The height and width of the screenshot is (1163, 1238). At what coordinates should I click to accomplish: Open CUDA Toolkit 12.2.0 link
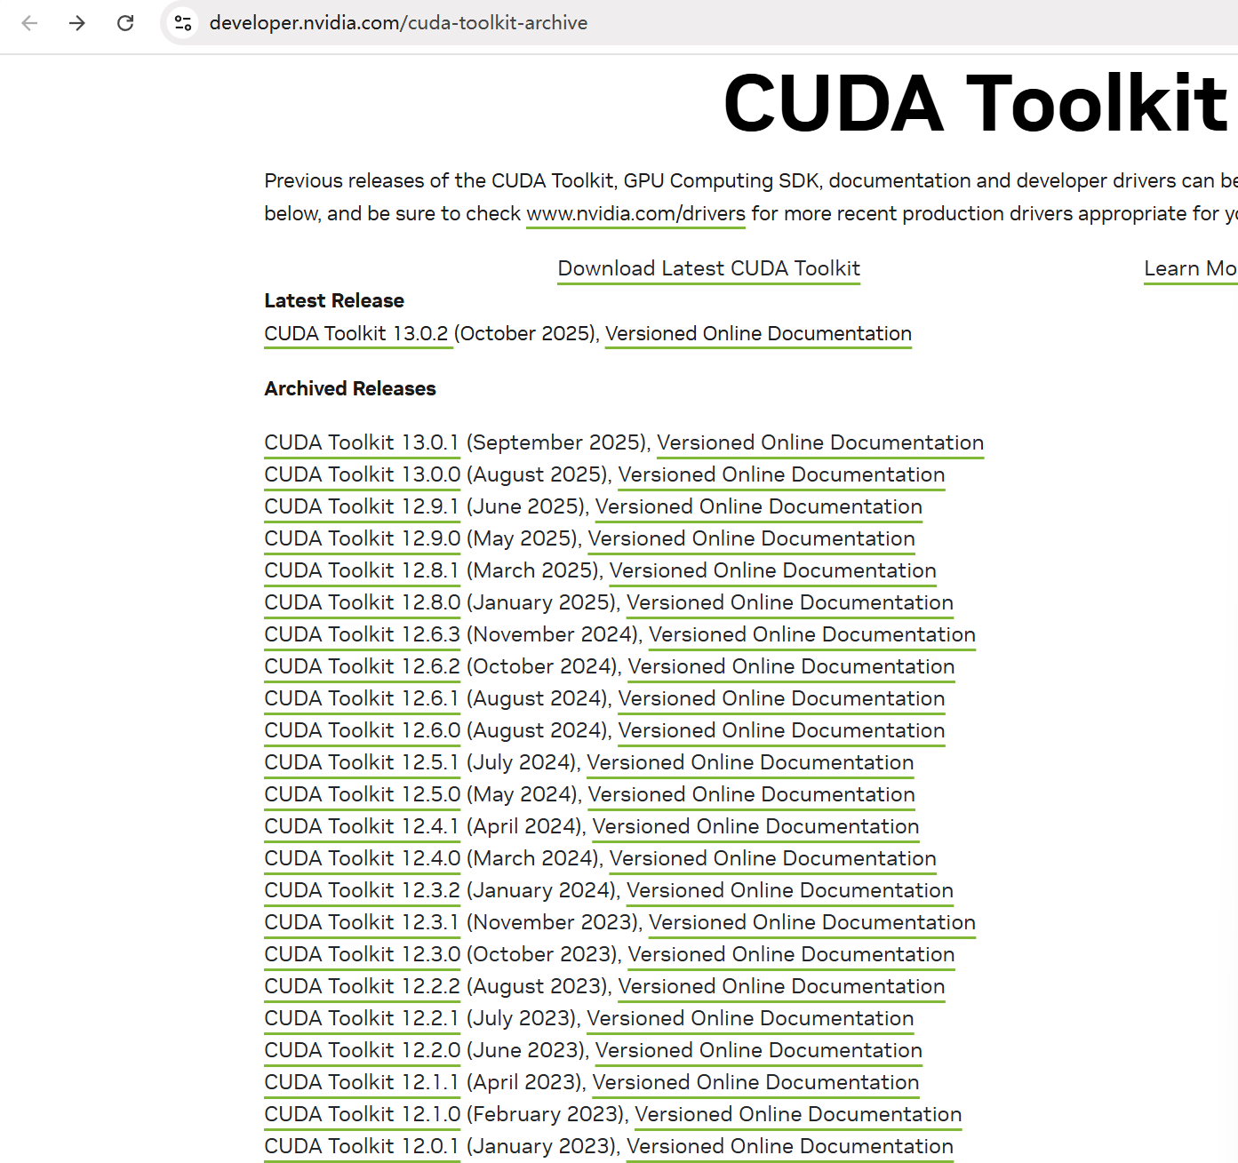click(x=362, y=1051)
